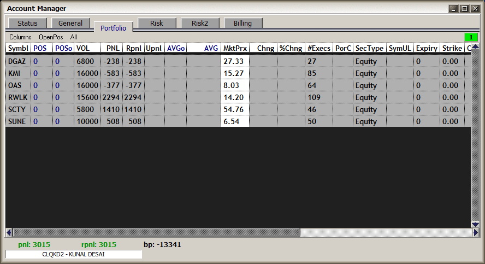Viewport: 485px width, 264px height.
Task: Select the KMI symbol row
Action: pyautogui.click(x=238, y=73)
